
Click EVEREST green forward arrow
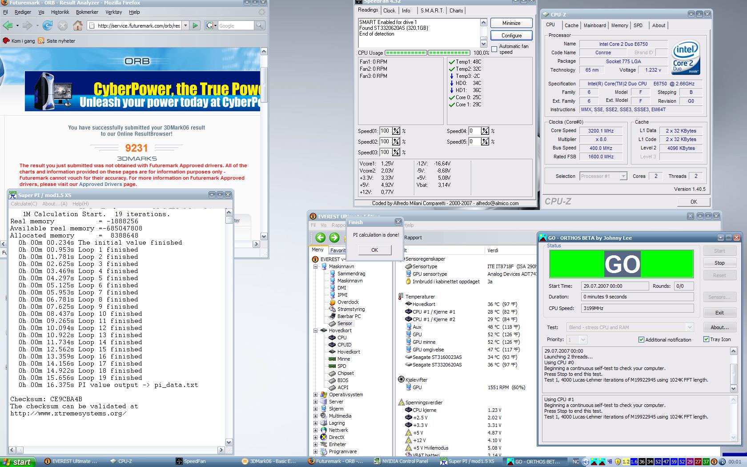pyautogui.click(x=334, y=238)
